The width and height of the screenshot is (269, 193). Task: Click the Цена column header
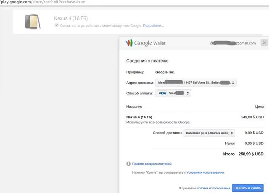coord(259,107)
